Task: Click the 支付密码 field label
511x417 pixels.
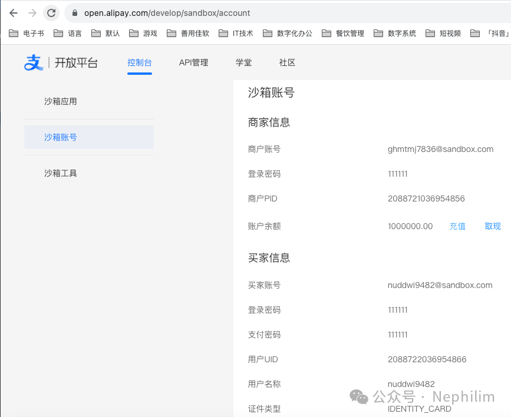Action: click(x=264, y=335)
